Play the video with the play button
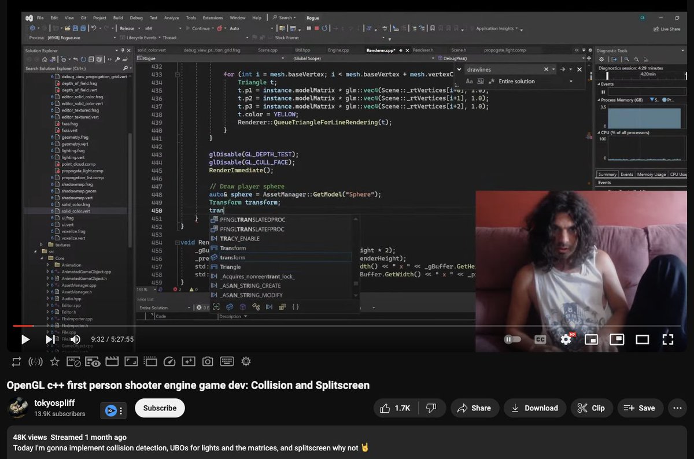This screenshot has height=459, width=694. (x=25, y=339)
